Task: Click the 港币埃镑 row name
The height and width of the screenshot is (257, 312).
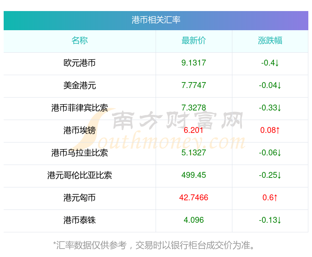Action: tap(80, 130)
